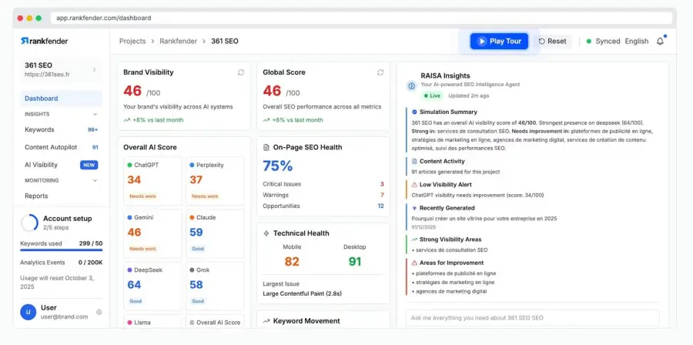
Task: Click the green Synced status dot
Action: coord(589,42)
